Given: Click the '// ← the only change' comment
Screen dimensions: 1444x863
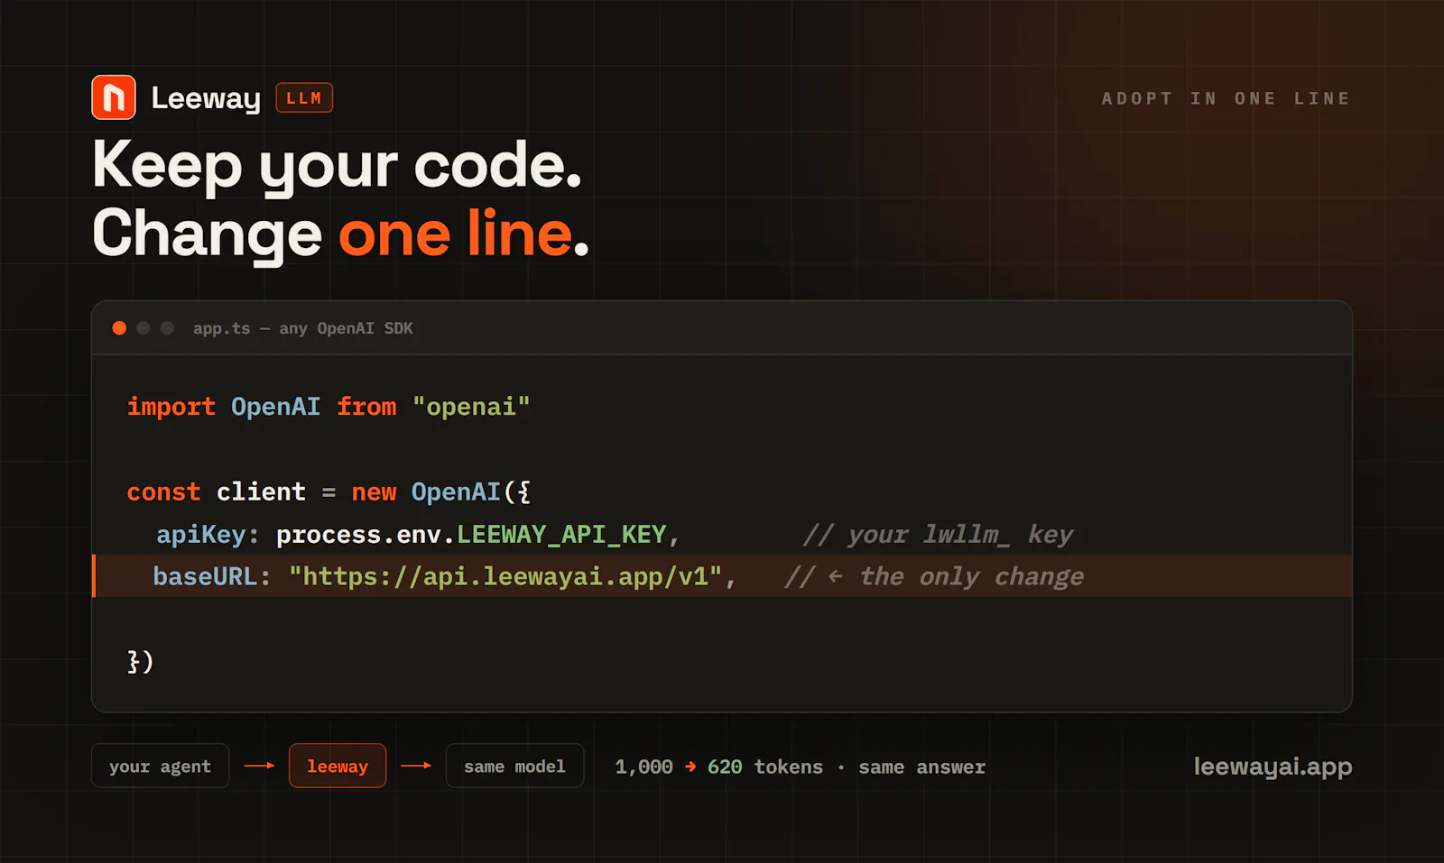Looking at the screenshot, I should click(934, 576).
